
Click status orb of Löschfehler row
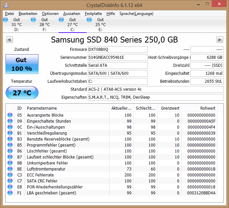tap(10, 151)
